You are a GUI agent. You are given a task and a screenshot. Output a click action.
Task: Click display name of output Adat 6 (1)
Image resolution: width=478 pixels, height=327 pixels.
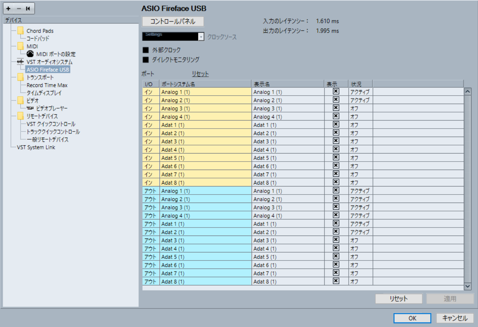pyautogui.click(x=288, y=265)
